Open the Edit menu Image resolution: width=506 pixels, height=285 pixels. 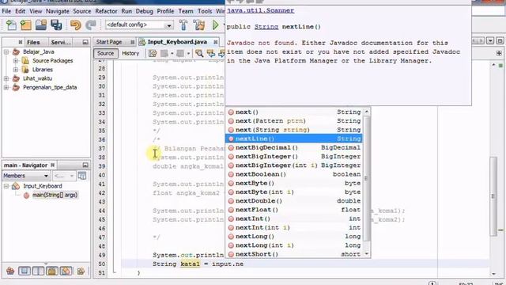coord(20,11)
